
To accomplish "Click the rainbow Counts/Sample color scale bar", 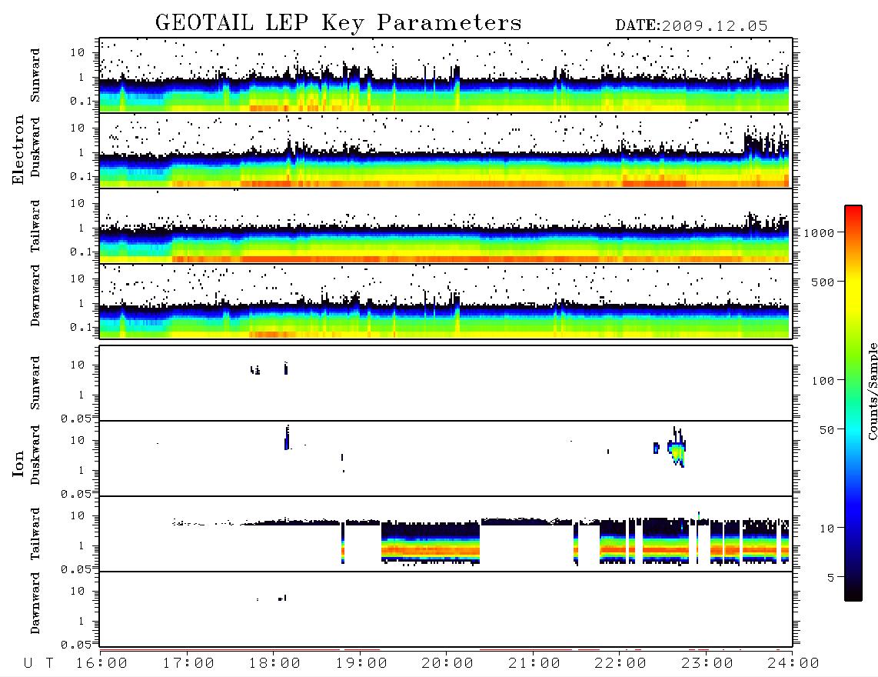I will [853, 403].
